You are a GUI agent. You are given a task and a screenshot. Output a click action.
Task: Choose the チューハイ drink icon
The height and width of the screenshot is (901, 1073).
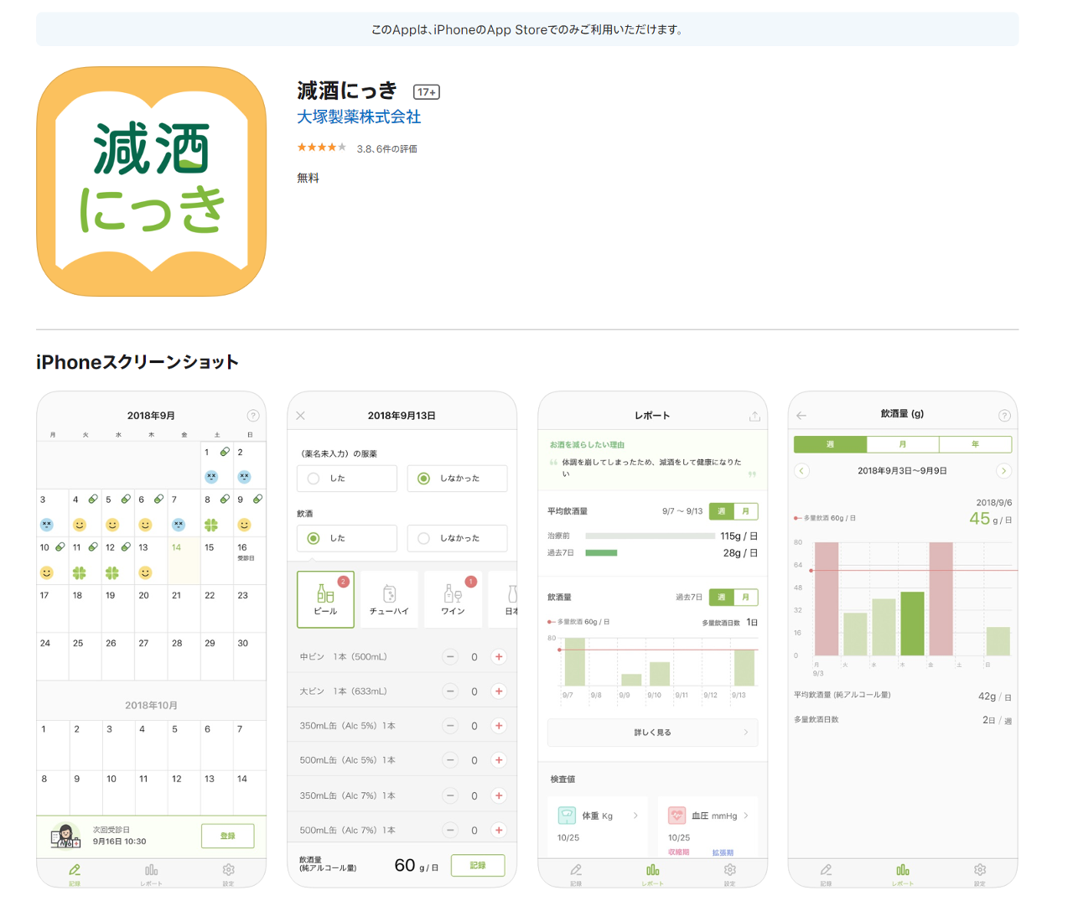coord(389,599)
